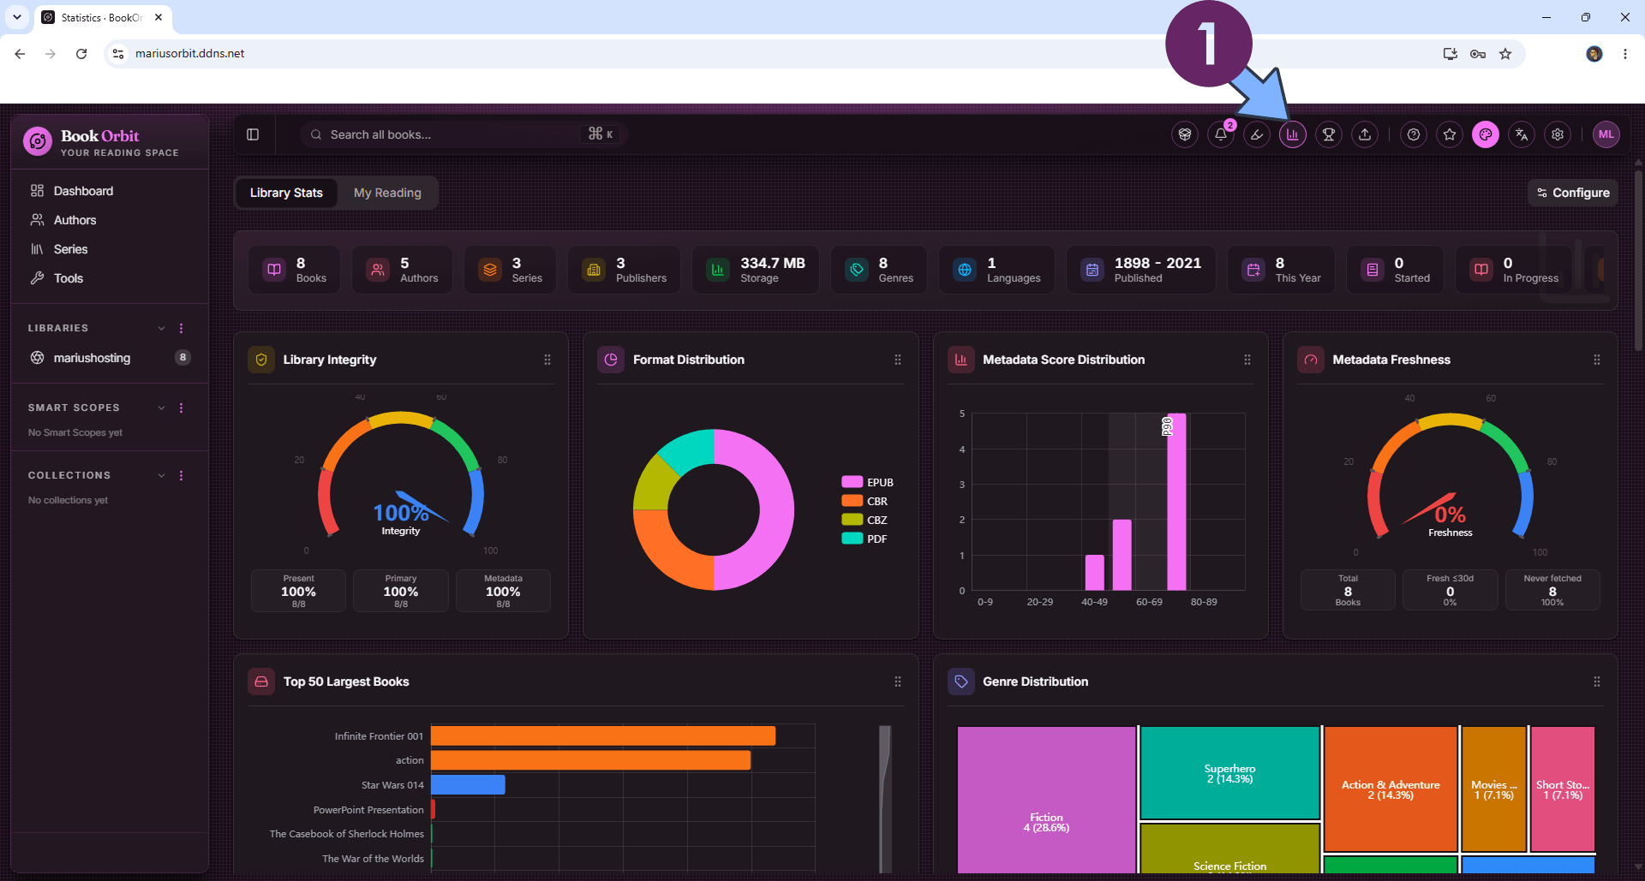Click the Configure button
Screen dimensions: 1645x881
pos(1573,193)
